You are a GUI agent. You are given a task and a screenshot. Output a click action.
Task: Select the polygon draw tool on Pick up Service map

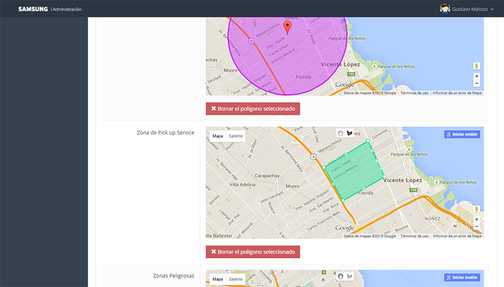point(349,133)
